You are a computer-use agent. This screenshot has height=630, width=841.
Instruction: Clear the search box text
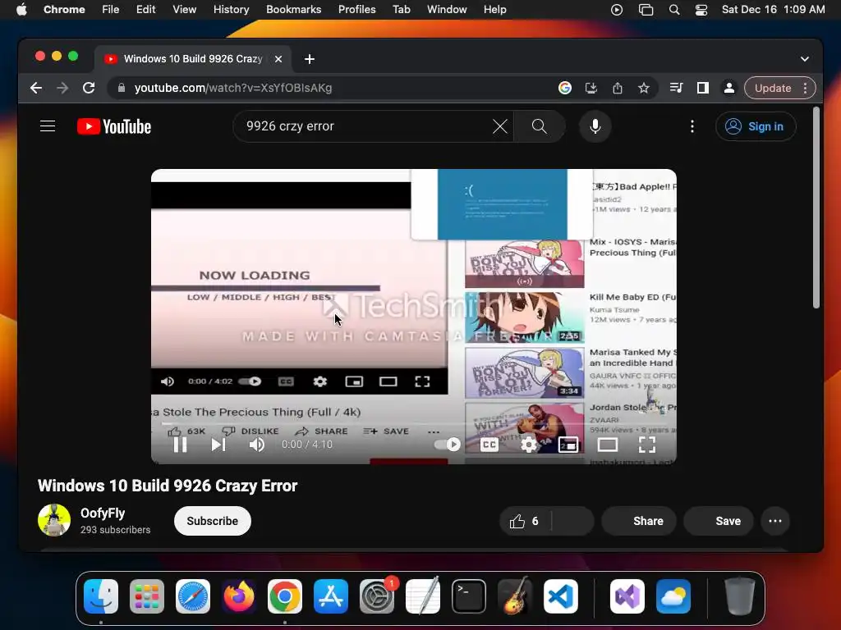500,126
